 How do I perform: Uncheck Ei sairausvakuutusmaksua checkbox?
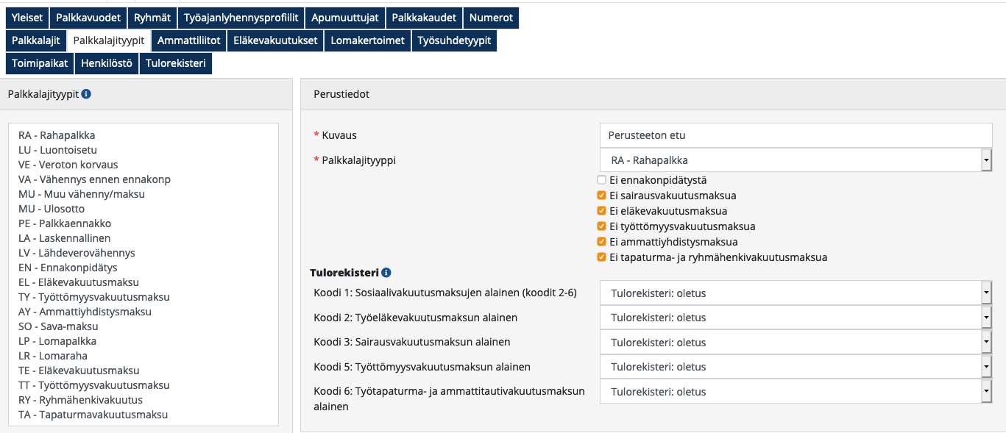click(x=602, y=196)
